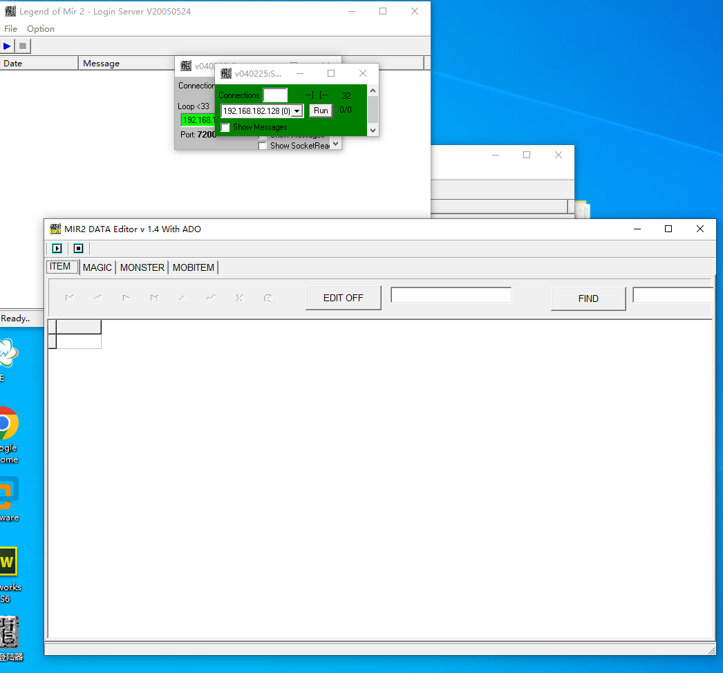Screen dimensions: 723x673
Task: Click the green v040225 window title icon
Action: tap(226, 73)
